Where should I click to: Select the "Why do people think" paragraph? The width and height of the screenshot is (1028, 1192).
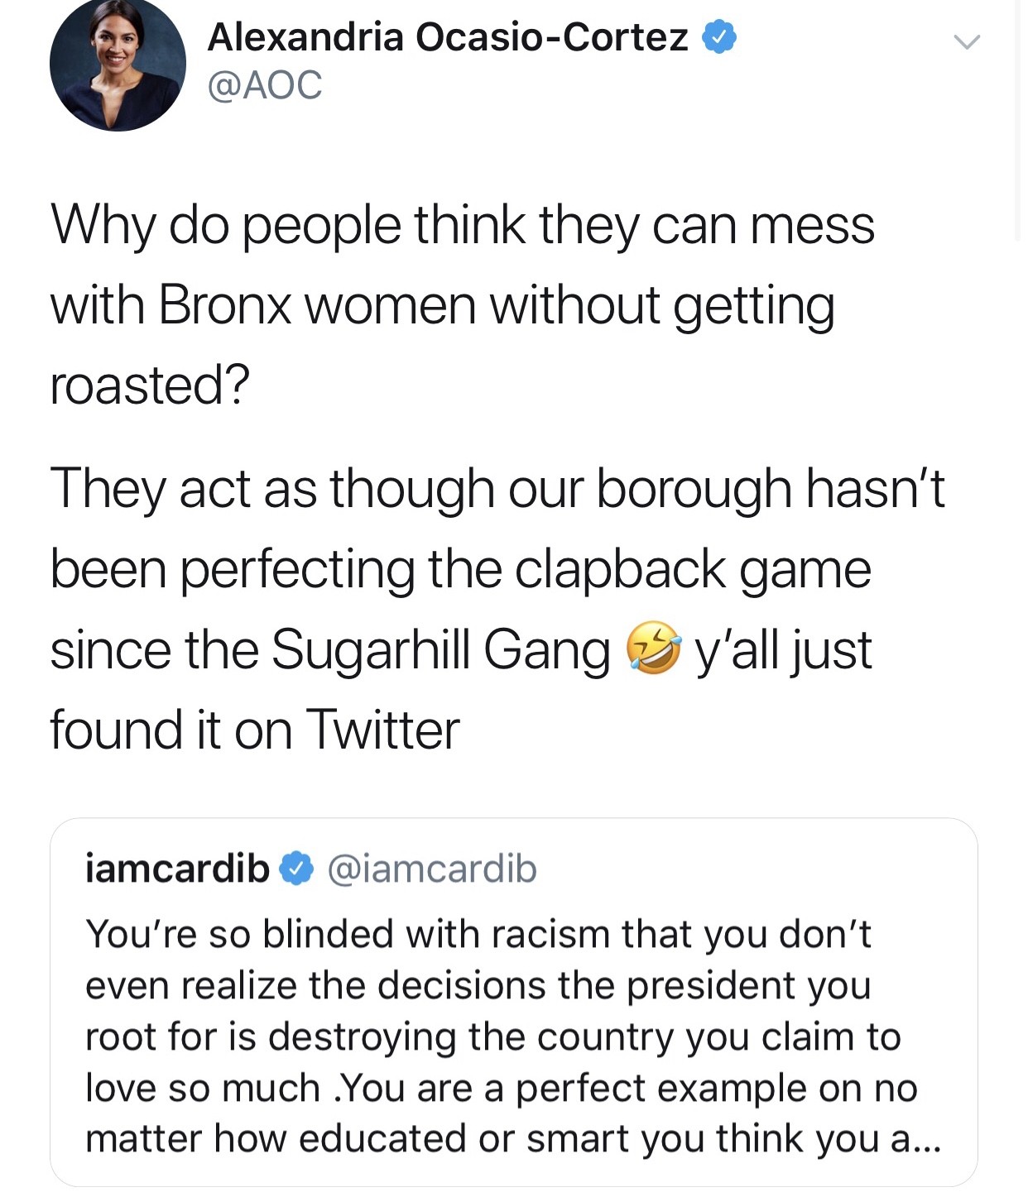click(462, 304)
